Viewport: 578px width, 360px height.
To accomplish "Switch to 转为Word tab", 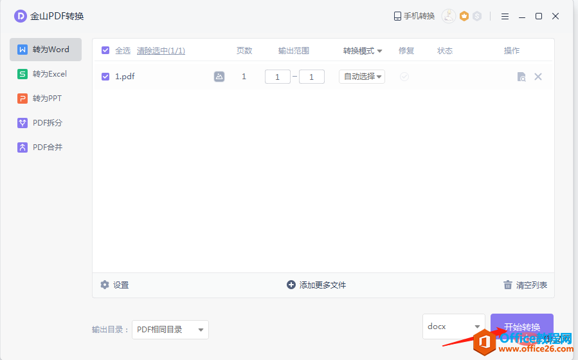I will point(46,50).
